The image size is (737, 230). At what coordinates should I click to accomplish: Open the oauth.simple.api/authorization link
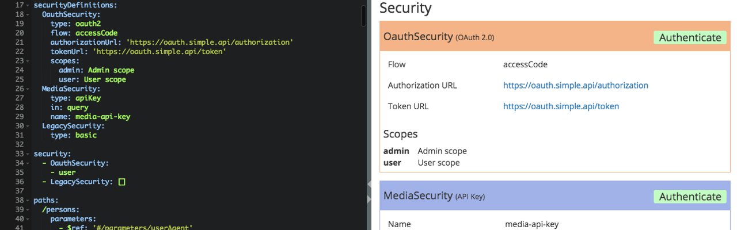tap(576, 85)
